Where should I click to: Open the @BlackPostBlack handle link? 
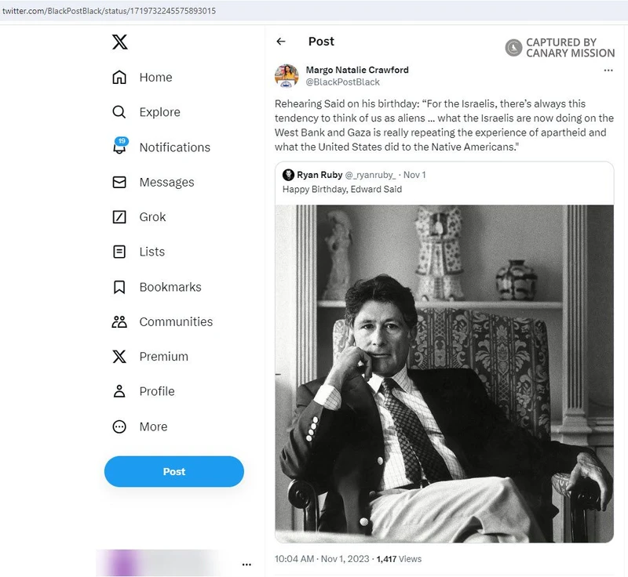342,82
